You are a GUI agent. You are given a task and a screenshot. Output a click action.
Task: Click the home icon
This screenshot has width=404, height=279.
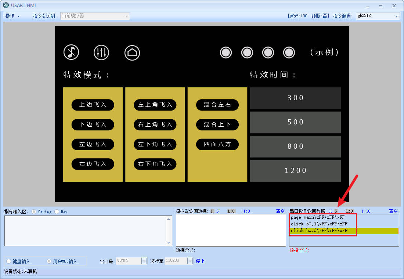click(132, 52)
